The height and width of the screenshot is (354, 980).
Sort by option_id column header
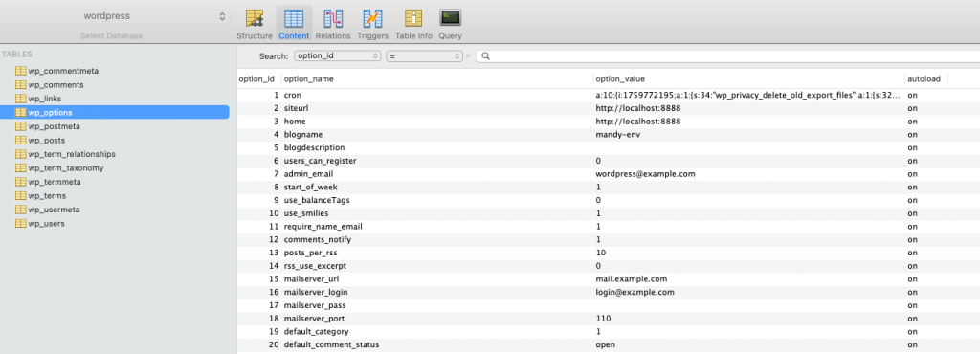[256, 79]
